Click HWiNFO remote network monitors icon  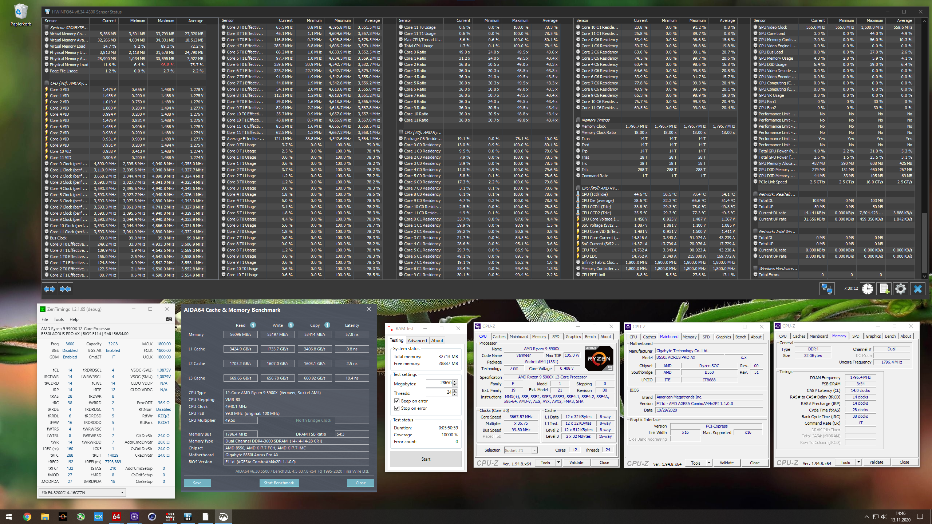(x=826, y=289)
